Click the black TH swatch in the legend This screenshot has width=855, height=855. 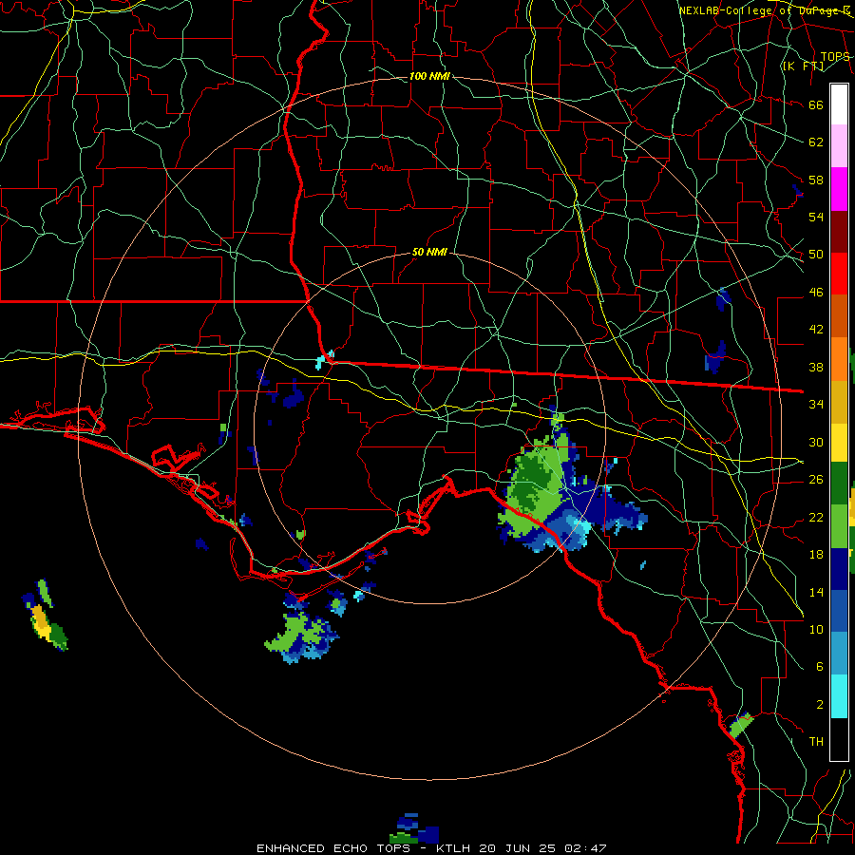click(839, 739)
